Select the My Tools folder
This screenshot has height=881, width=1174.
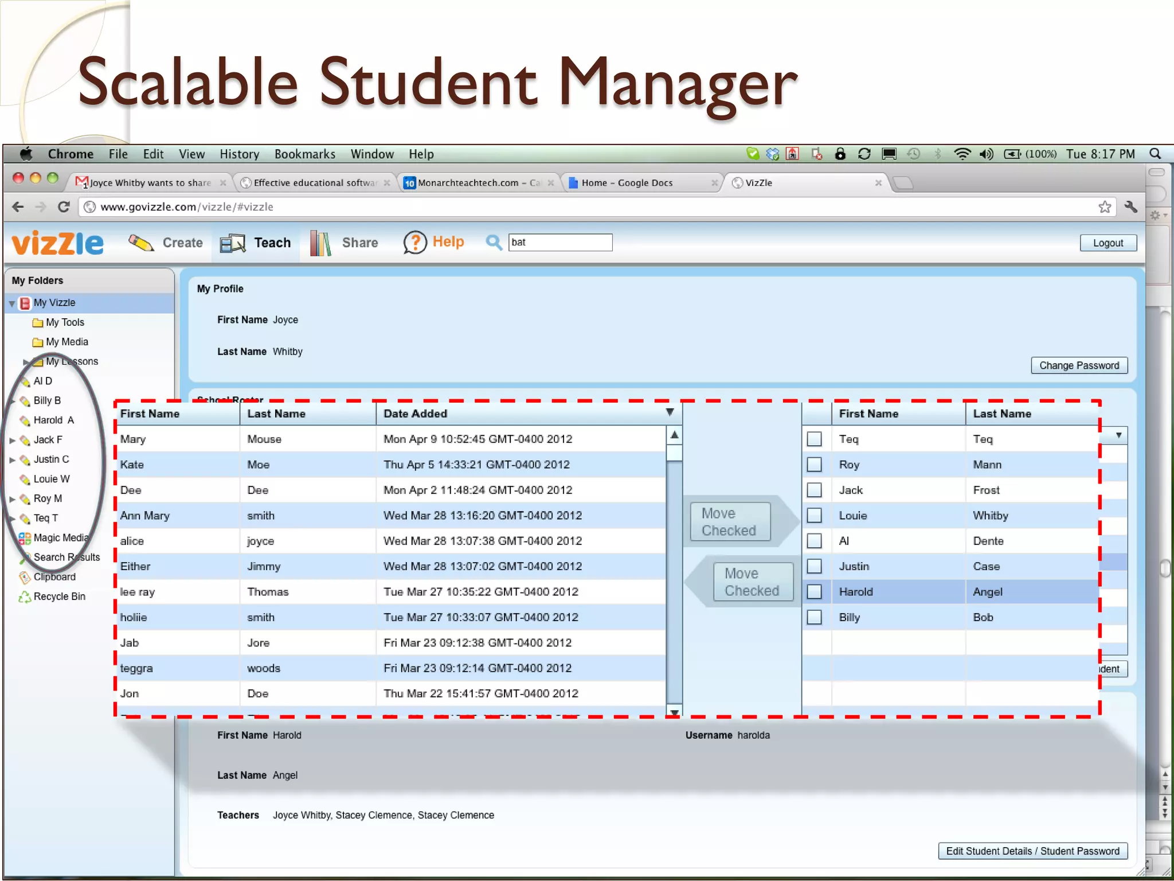coord(58,322)
